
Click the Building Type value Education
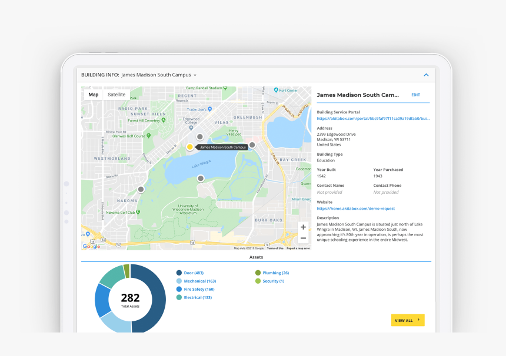pyautogui.click(x=325, y=160)
